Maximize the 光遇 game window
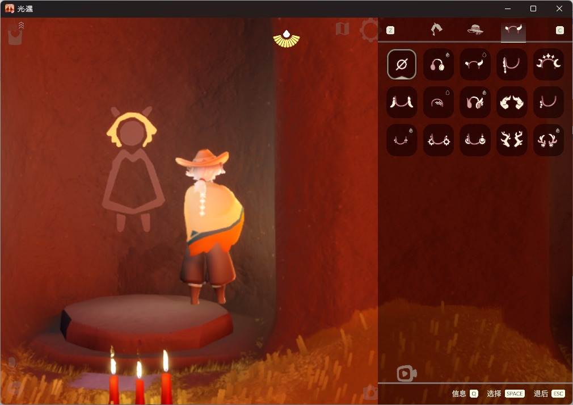The image size is (573, 405). [533, 9]
